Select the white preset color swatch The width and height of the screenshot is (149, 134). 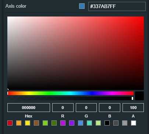coord(134,123)
